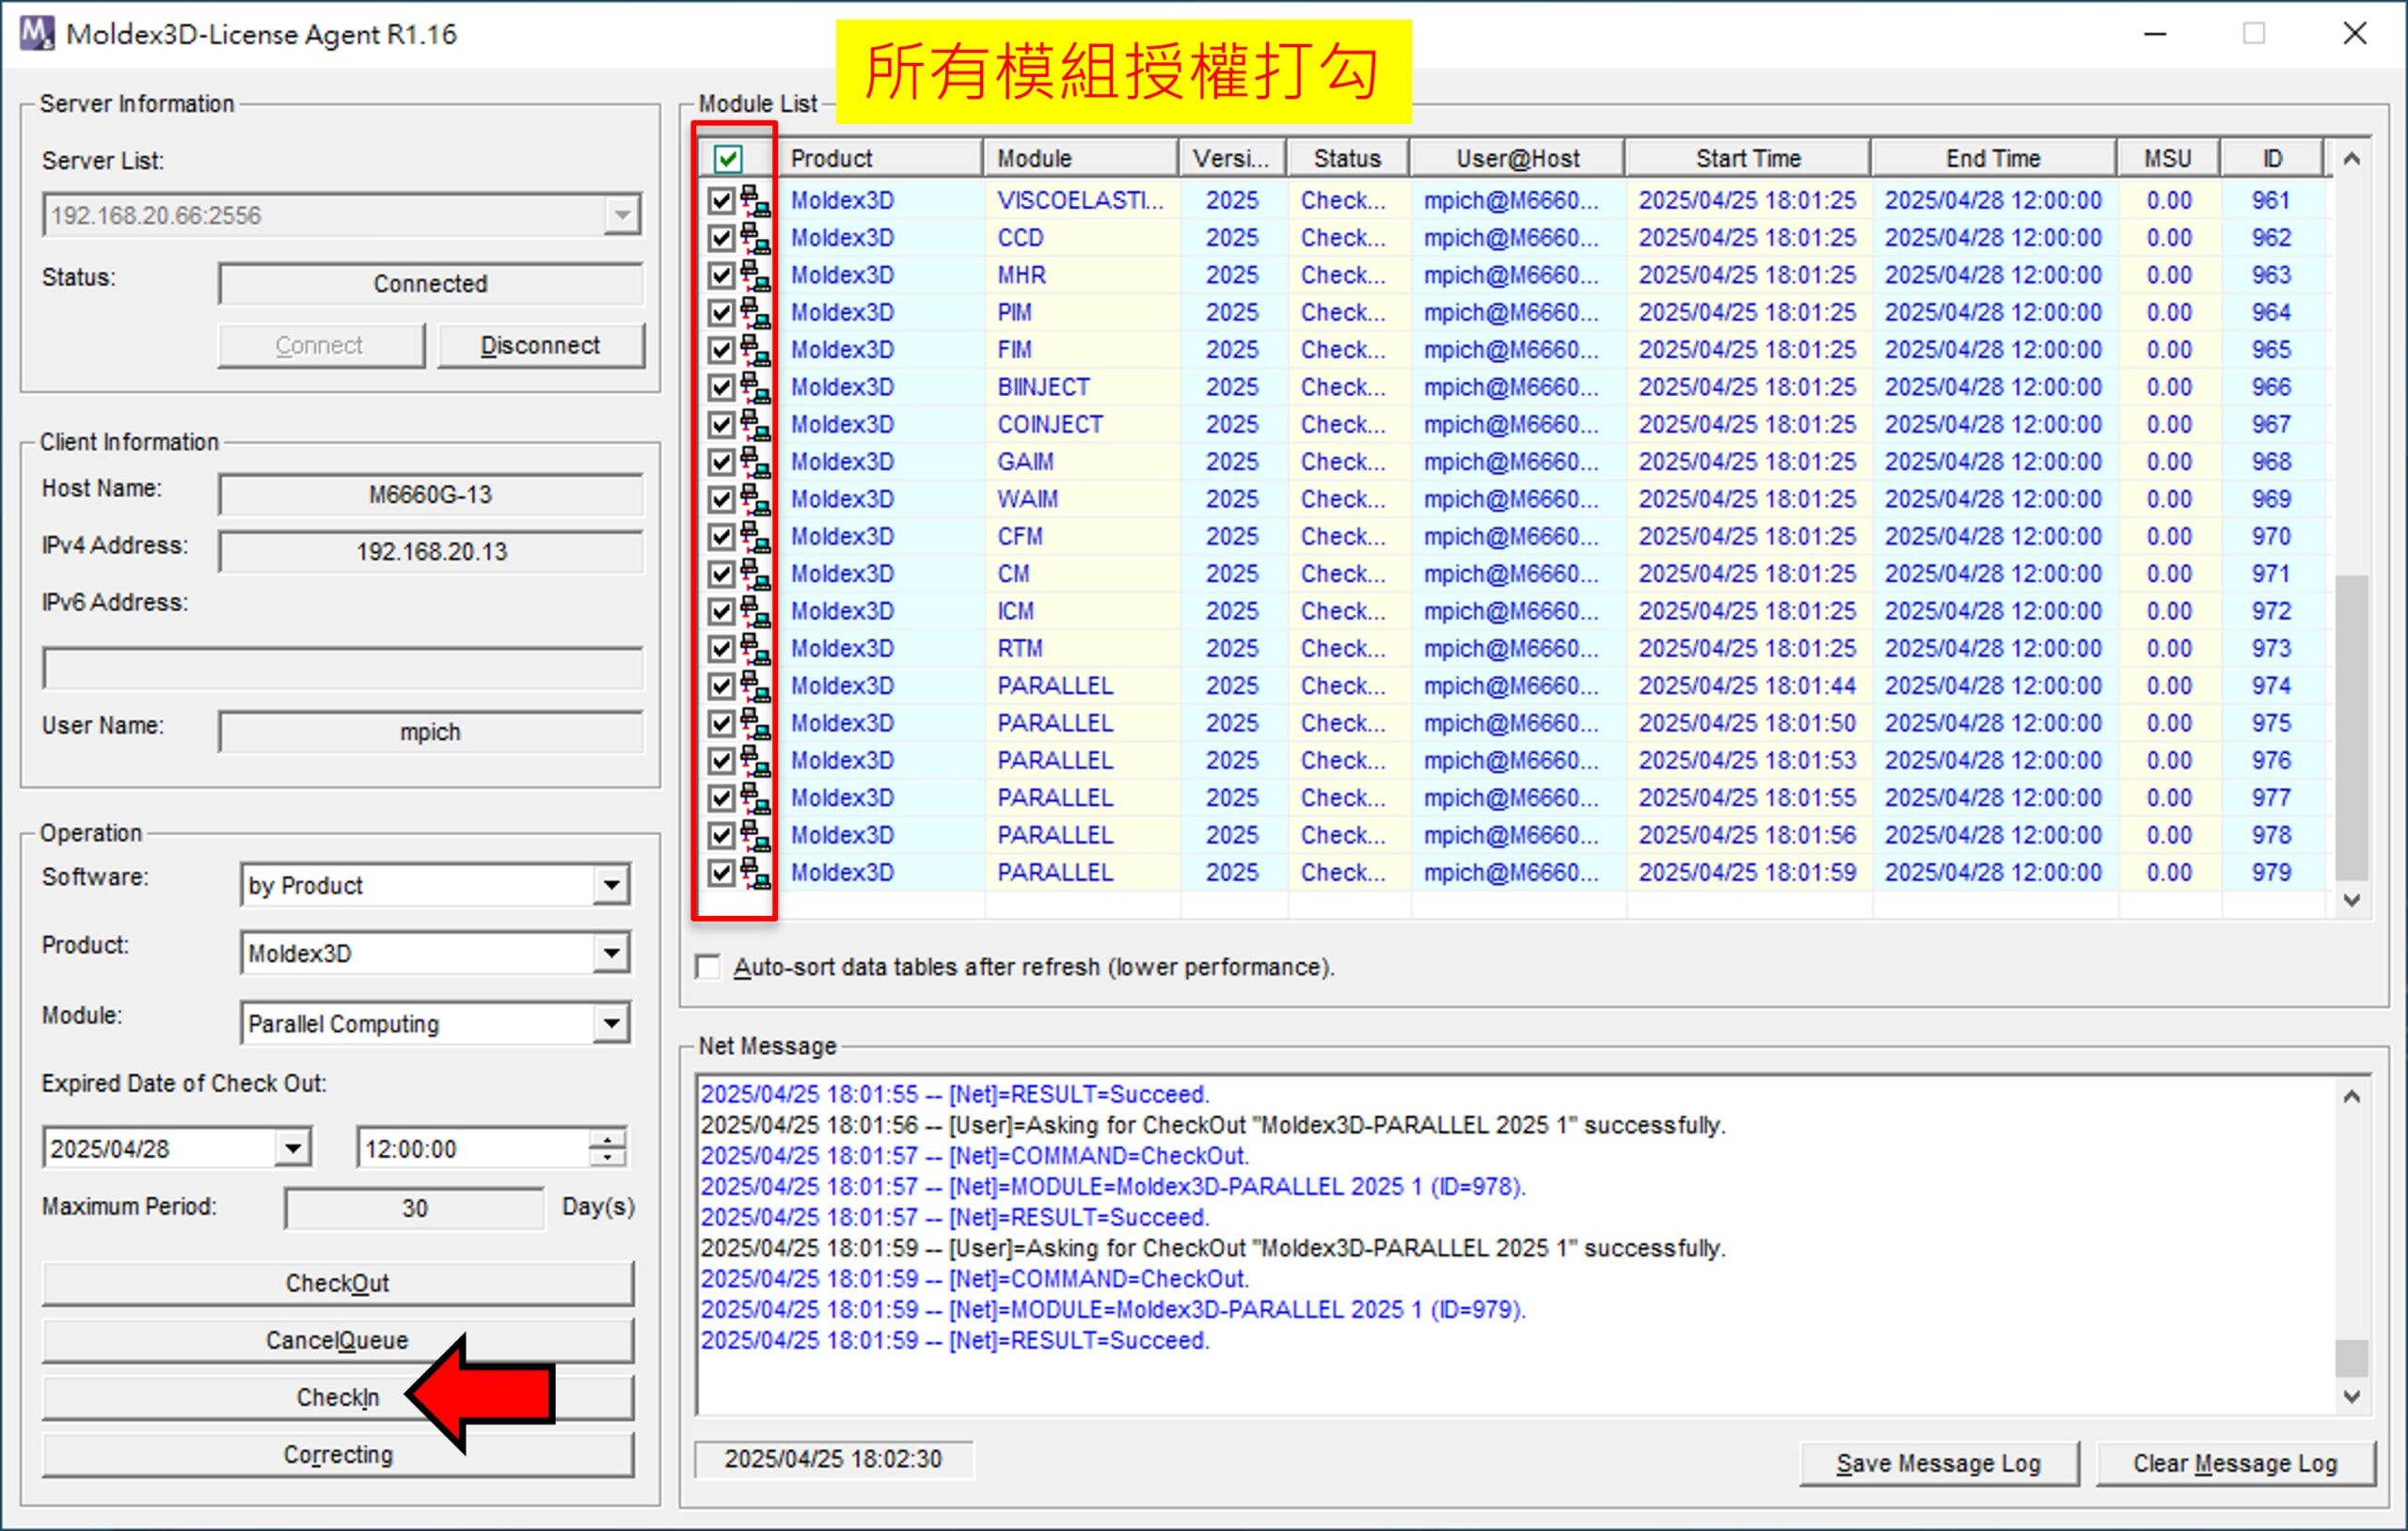Image resolution: width=2408 pixels, height=1531 pixels.
Task: Click the network license icon in VISCOELASTI row
Action: click(x=755, y=201)
